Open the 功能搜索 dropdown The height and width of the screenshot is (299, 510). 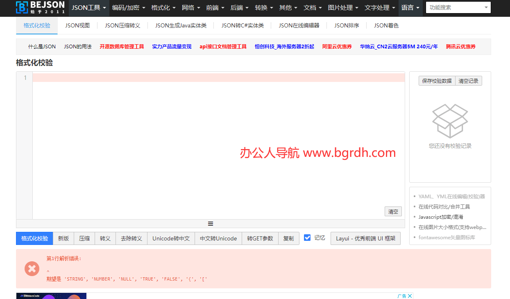[458, 7]
